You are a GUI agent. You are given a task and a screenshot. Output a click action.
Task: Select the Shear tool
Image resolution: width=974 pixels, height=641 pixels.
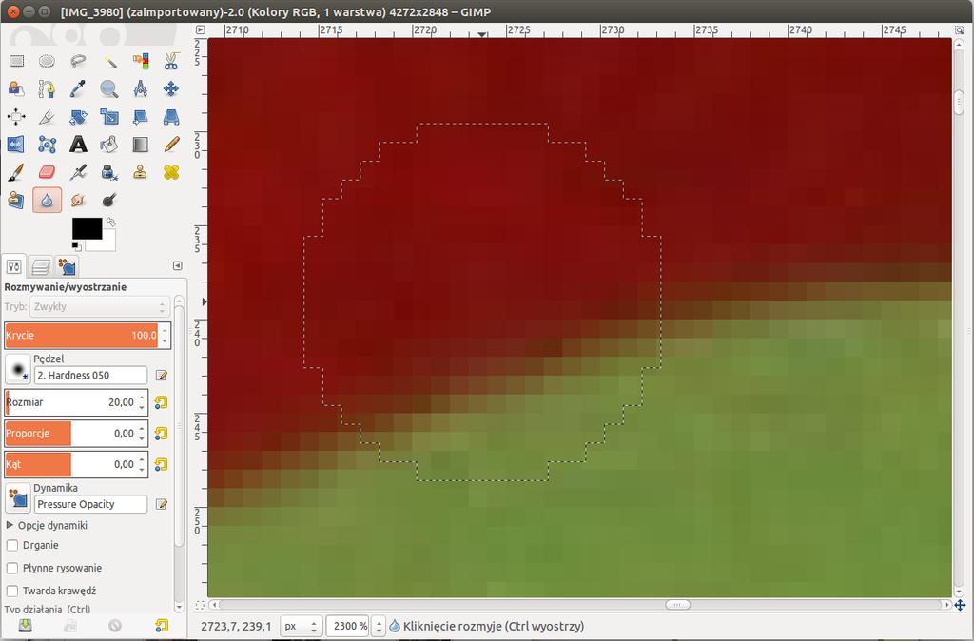tap(141, 117)
